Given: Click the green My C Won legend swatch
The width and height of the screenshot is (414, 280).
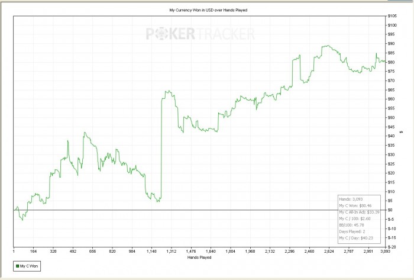Looking at the screenshot, I should point(17,266).
